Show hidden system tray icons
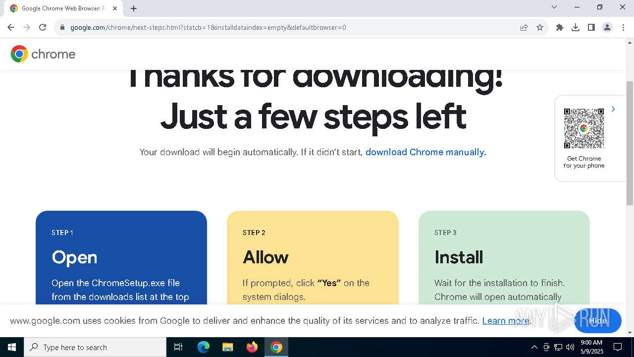The image size is (634, 357). [534, 347]
